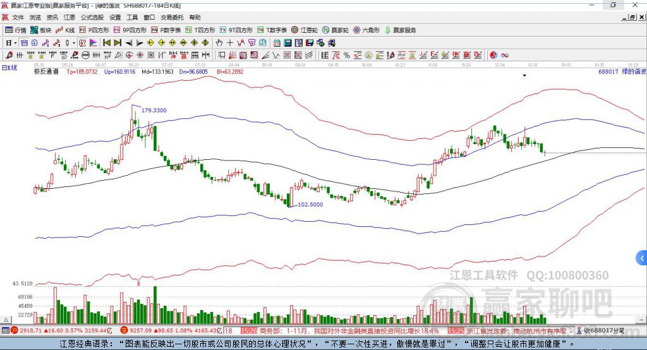Click the 179.3300 high price label

point(154,110)
